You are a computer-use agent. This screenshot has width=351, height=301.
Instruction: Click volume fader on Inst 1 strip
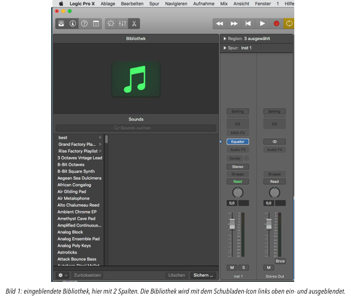pyautogui.click(x=232, y=223)
